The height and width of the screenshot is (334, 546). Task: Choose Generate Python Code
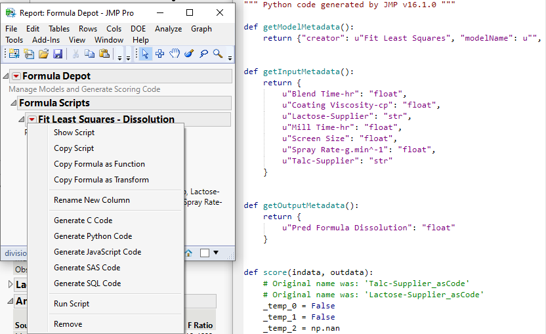[x=106, y=236]
